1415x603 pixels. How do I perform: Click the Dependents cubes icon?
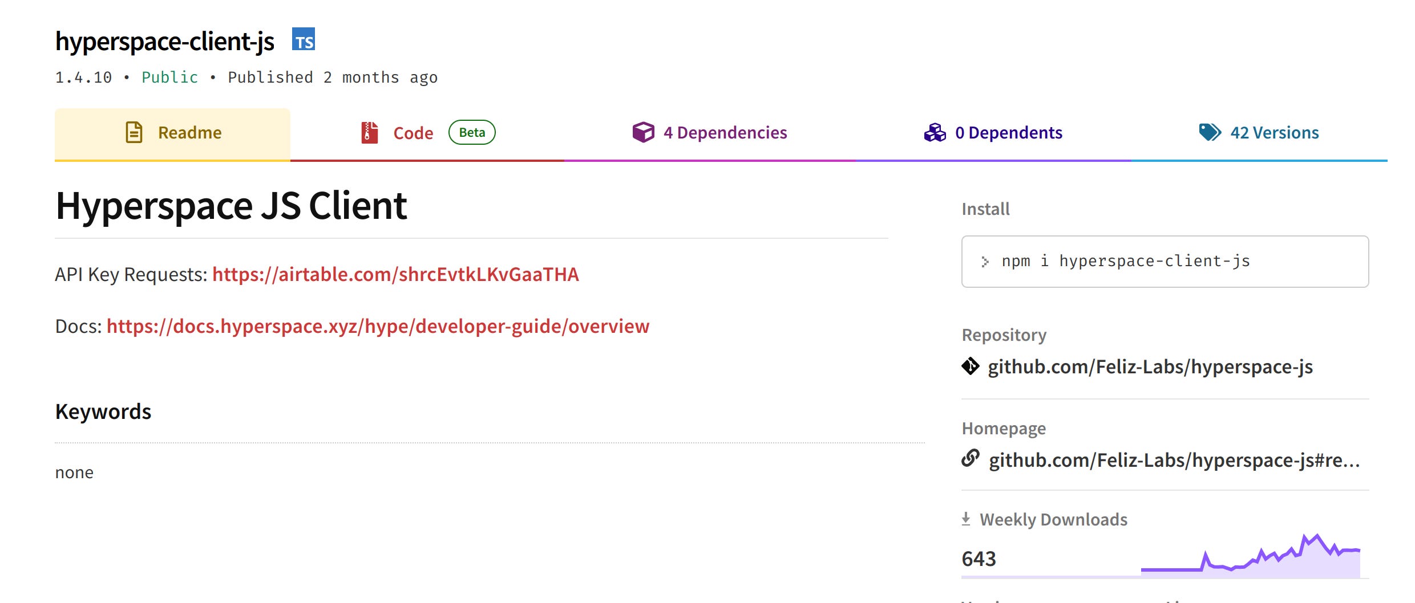click(x=935, y=132)
